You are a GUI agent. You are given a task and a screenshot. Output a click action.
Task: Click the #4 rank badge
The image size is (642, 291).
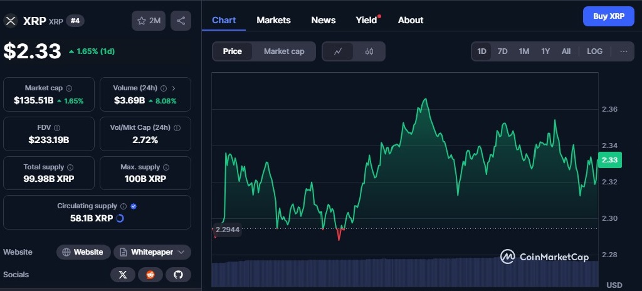[75, 21]
